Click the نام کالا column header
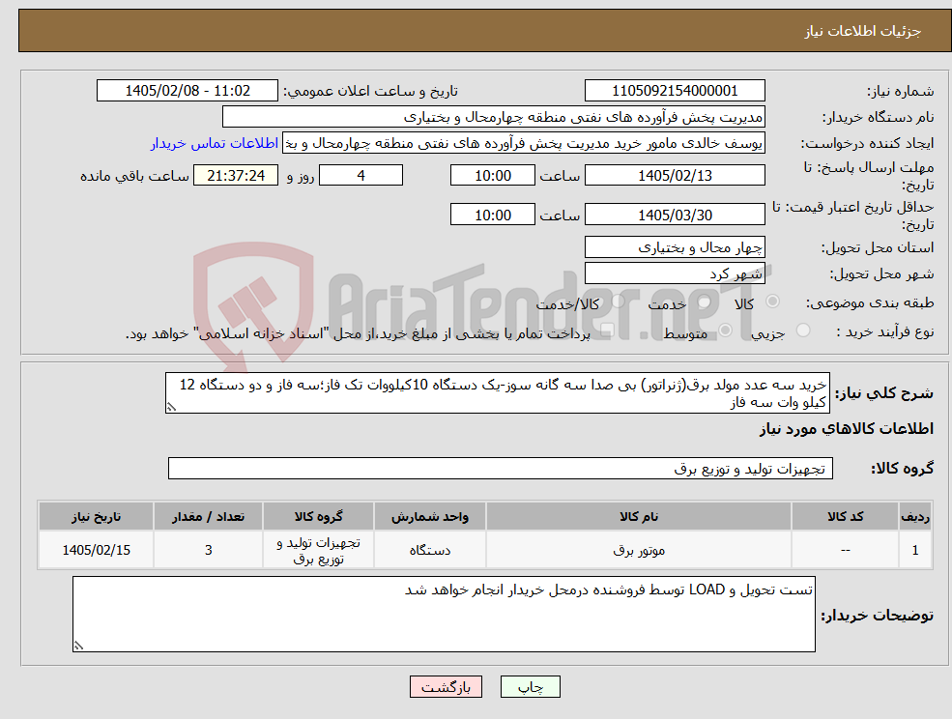Viewport: 952px width, 719px height. coord(639,516)
